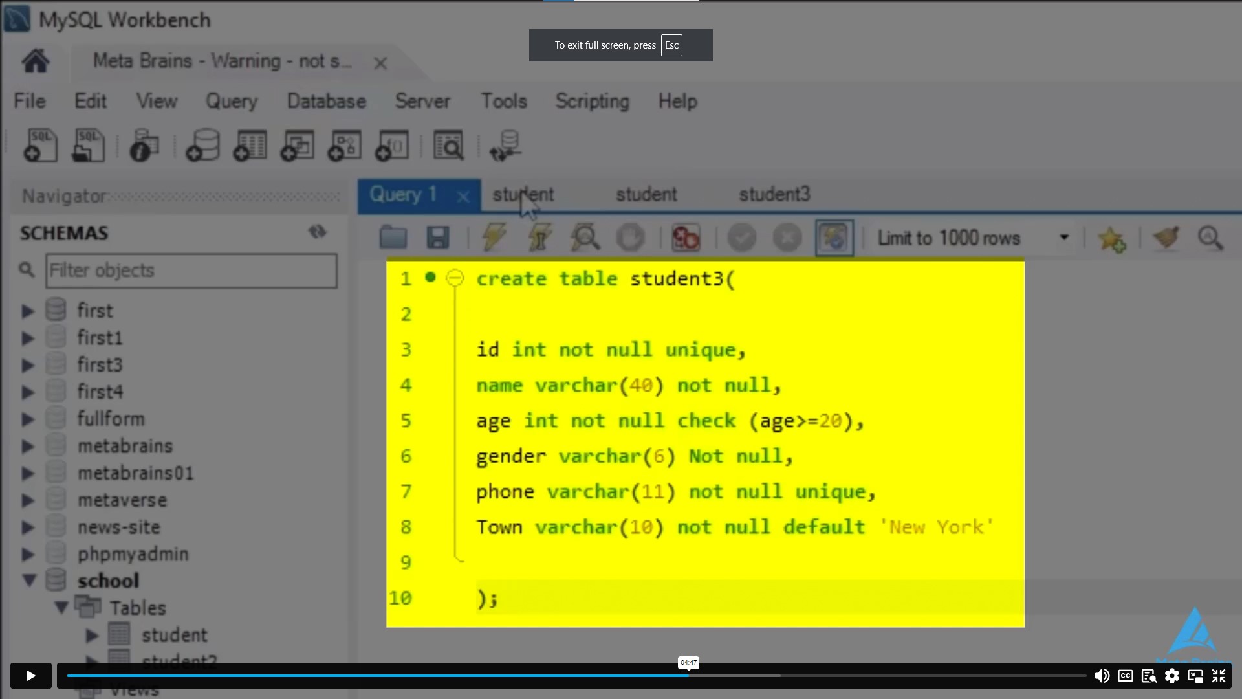Switch to the first student tab

(523, 195)
